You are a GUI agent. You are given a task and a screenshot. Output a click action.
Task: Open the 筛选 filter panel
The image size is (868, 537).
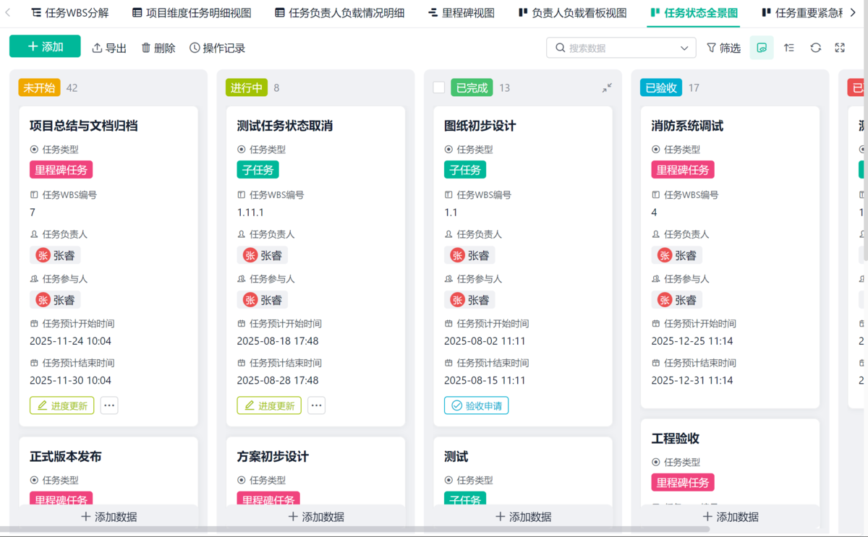[x=723, y=48]
